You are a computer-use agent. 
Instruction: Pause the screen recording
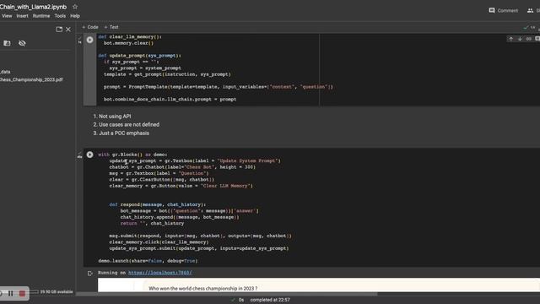pyautogui.click(x=11, y=293)
